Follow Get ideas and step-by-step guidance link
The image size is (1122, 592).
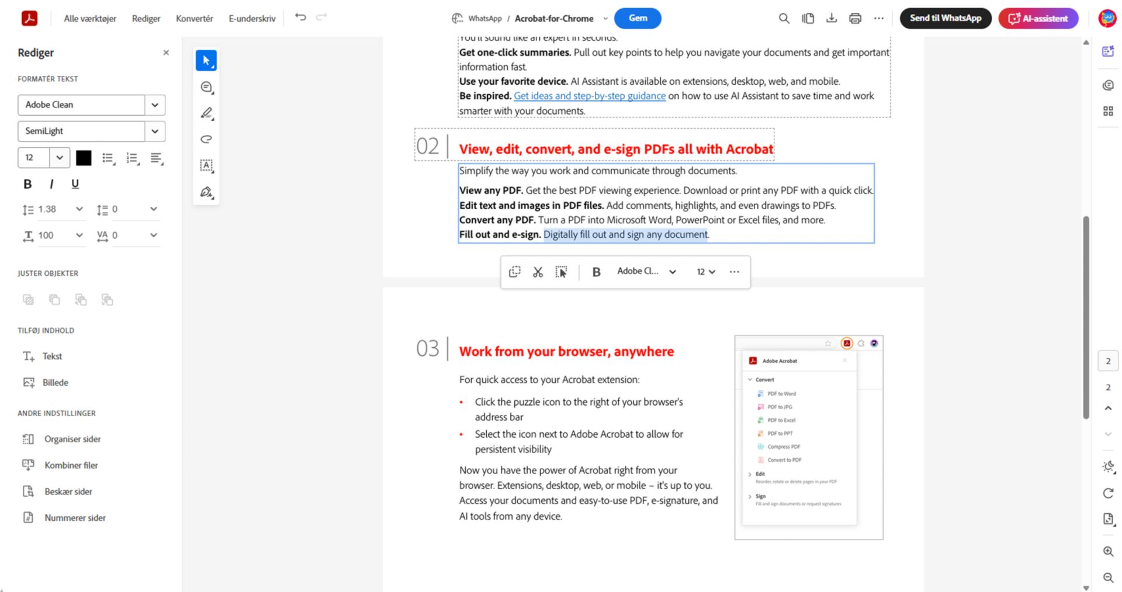pos(590,96)
